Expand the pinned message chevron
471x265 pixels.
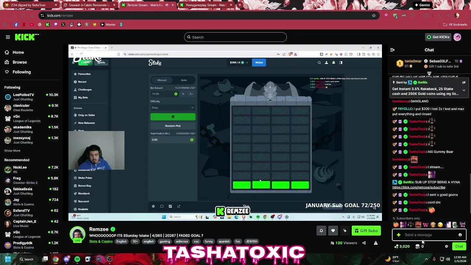pyautogui.click(x=464, y=90)
